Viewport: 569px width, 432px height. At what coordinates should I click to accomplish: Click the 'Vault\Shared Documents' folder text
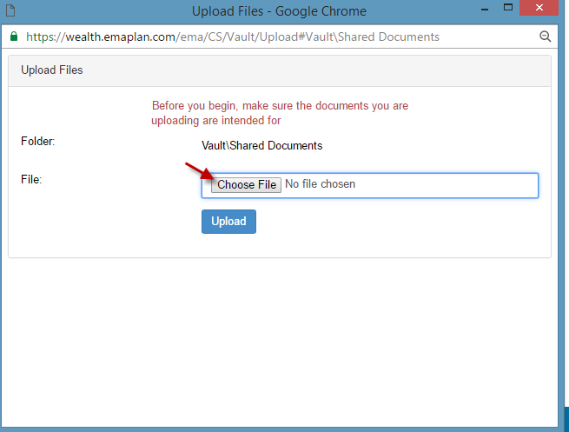click(x=262, y=145)
